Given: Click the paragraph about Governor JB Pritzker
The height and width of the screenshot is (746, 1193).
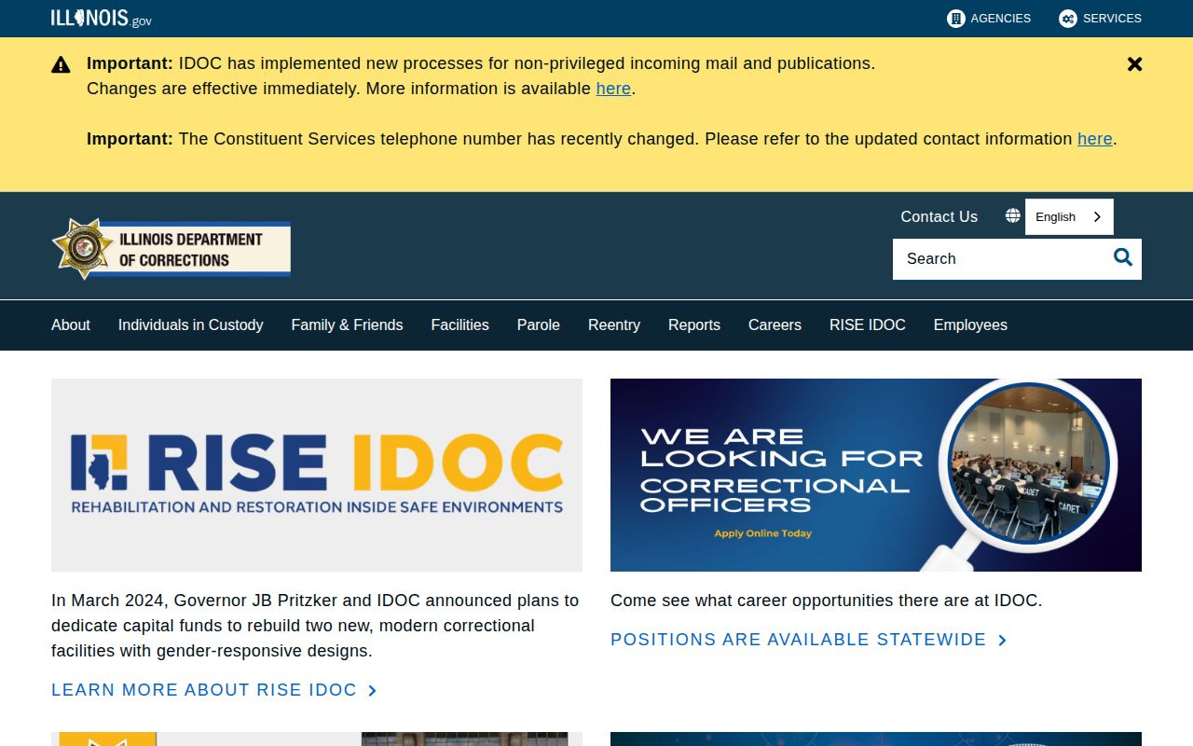Looking at the screenshot, I should pos(317,626).
